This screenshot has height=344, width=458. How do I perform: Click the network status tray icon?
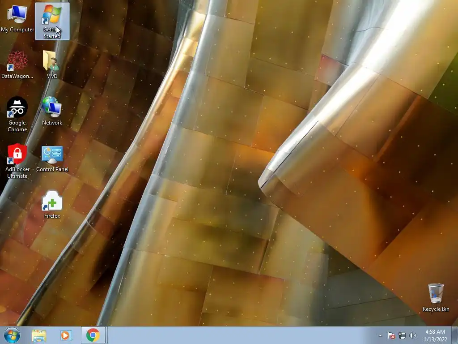tap(402, 335)
